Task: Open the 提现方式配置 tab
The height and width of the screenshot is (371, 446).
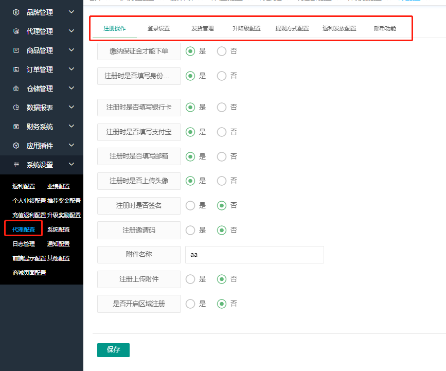Action: (292, 29)
